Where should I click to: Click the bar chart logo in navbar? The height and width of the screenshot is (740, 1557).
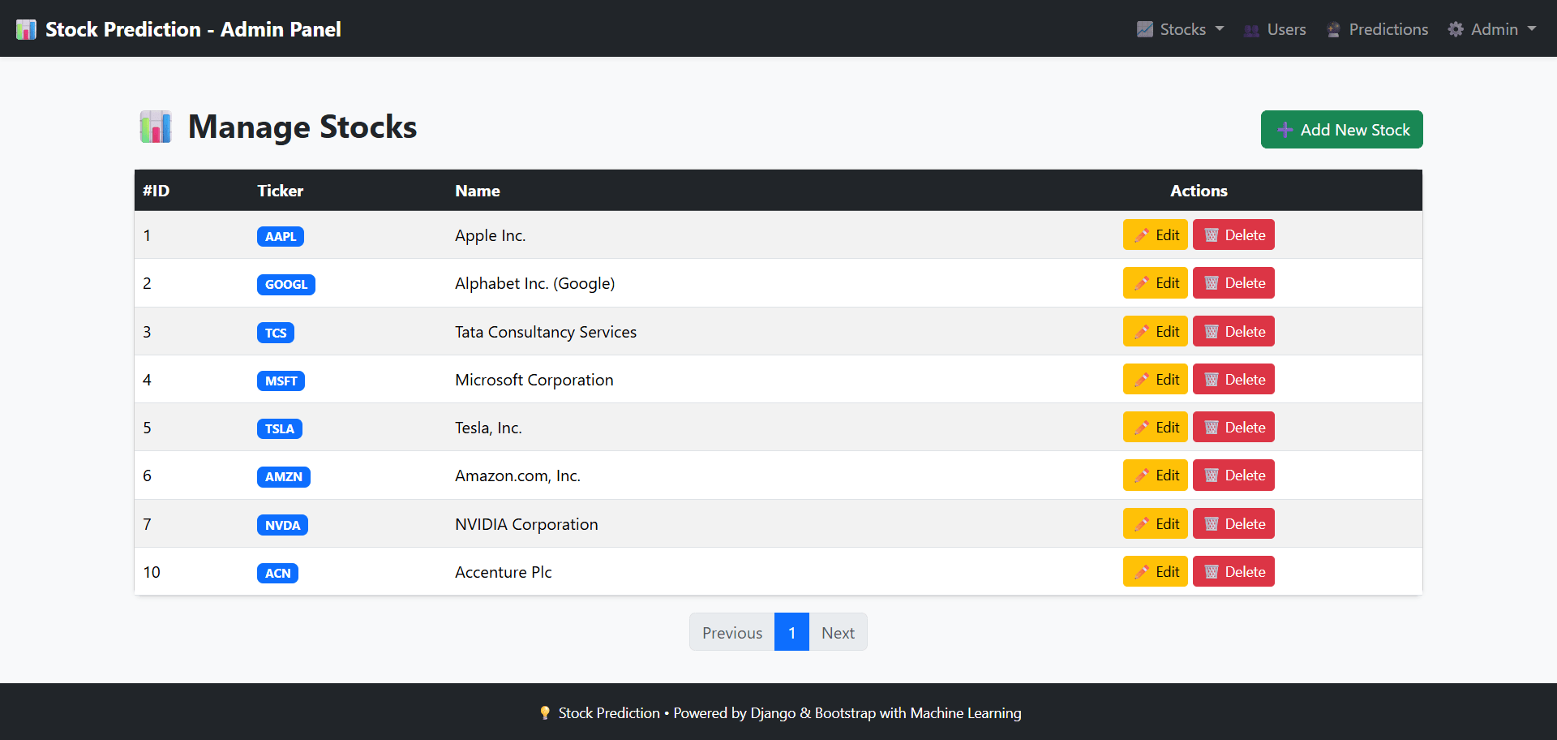26,30
